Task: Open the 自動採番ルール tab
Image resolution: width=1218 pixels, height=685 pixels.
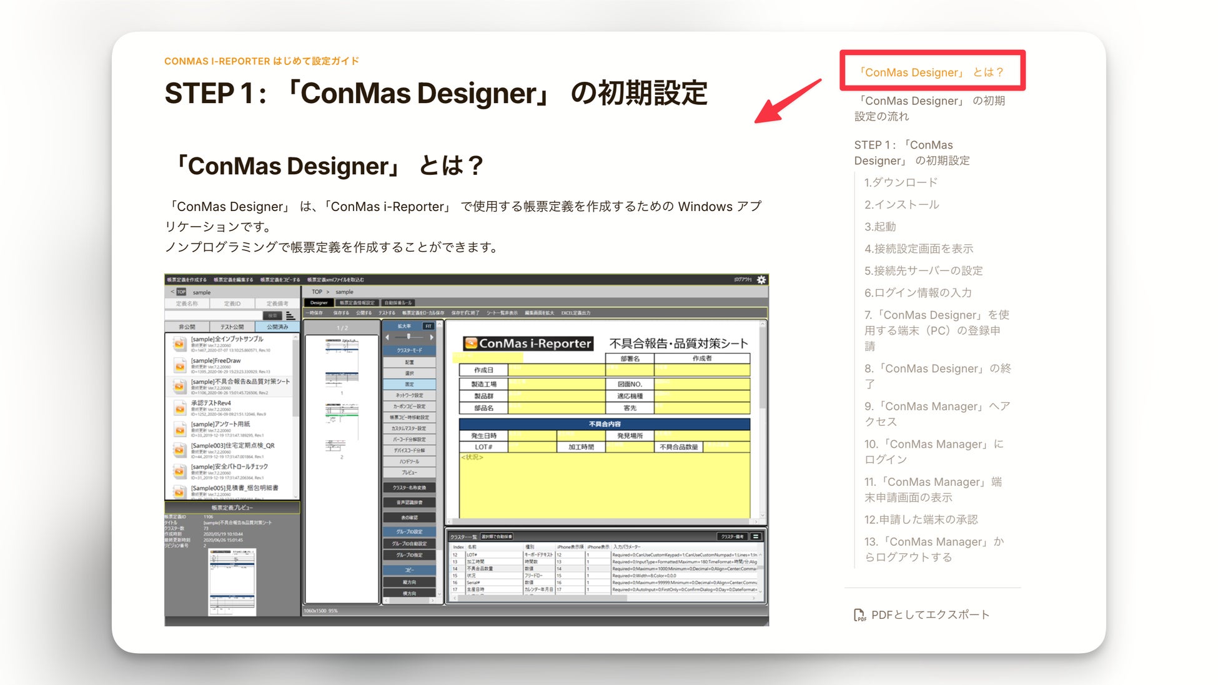Action: pos(397,303)
